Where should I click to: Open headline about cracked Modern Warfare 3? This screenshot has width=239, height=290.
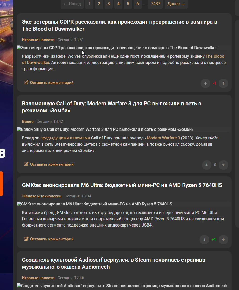[x=112, y=107]
